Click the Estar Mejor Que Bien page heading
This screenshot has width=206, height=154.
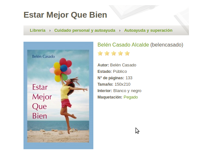click(65, 15)
